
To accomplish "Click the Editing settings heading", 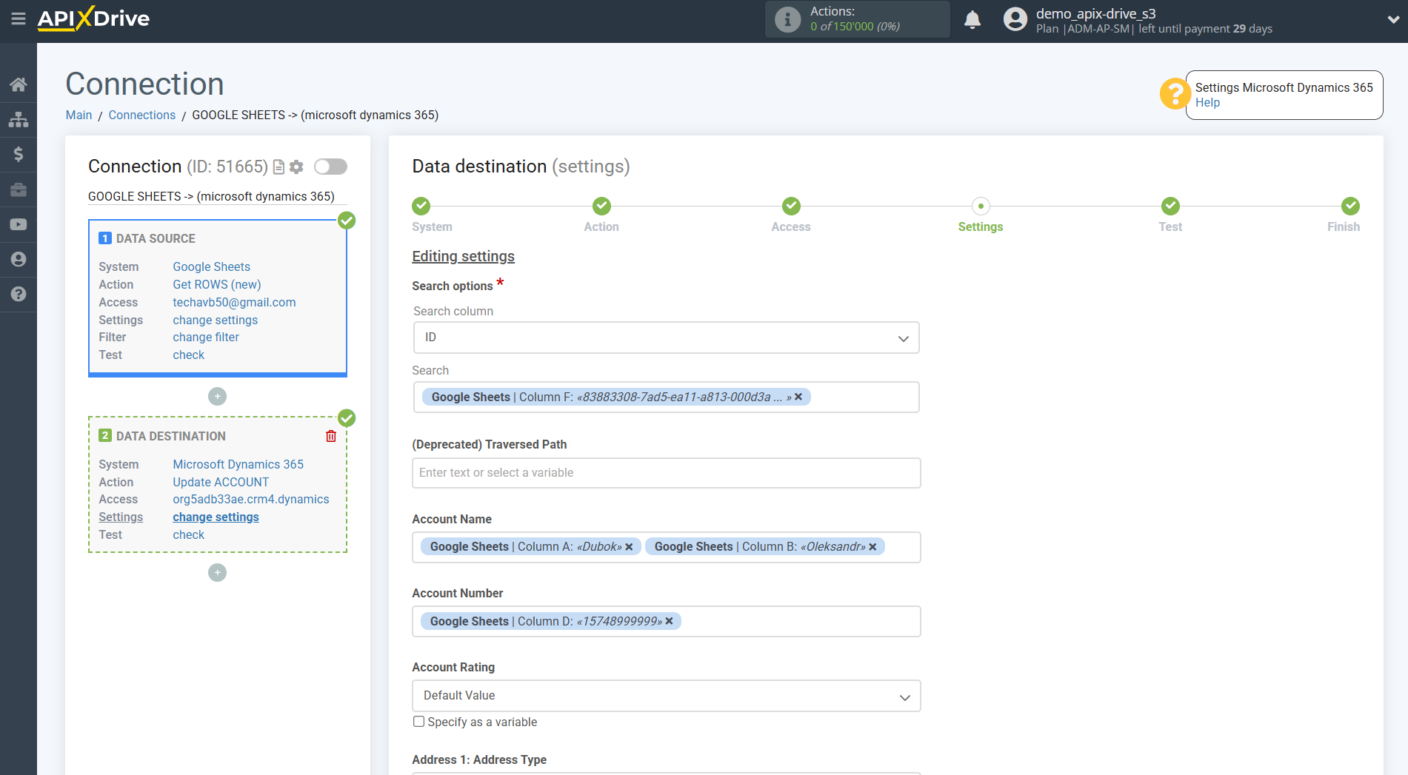I will (x=463, y=256).
